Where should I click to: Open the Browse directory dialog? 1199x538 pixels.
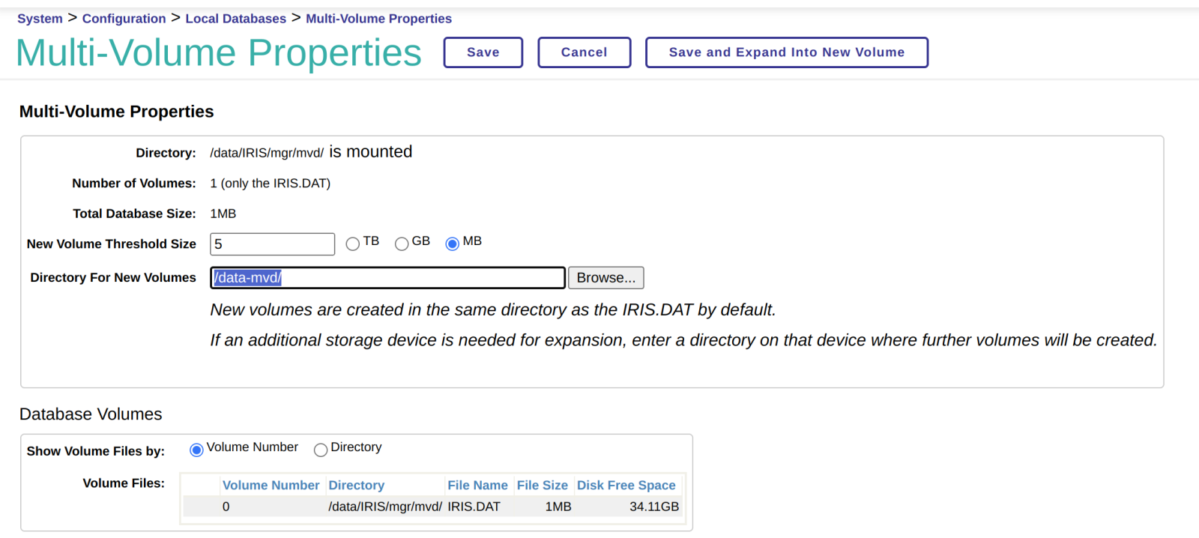coord(605,278)
